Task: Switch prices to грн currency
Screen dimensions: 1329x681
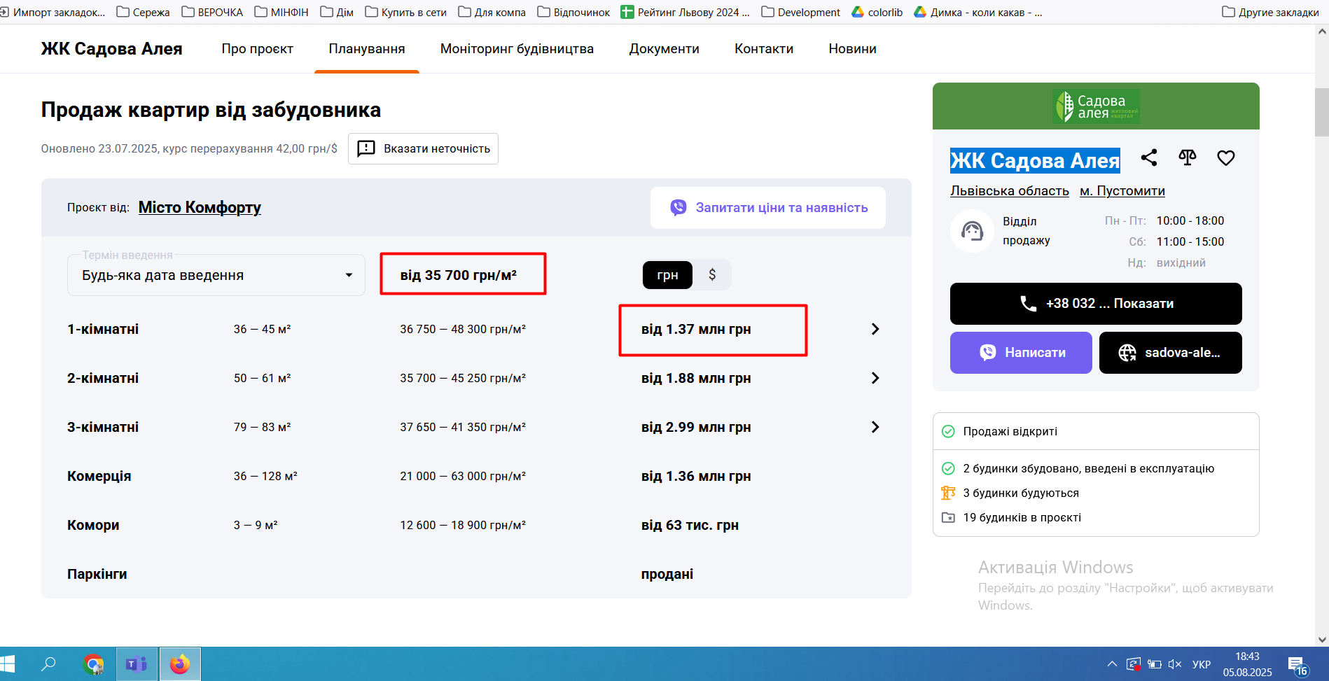Action: (667, 275)
